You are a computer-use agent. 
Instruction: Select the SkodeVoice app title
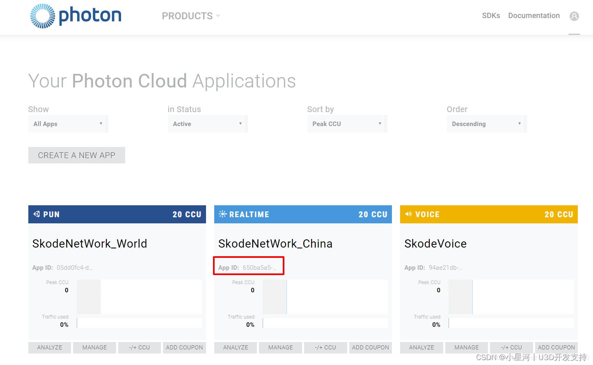pyautogui.click(x=435, y=243)
